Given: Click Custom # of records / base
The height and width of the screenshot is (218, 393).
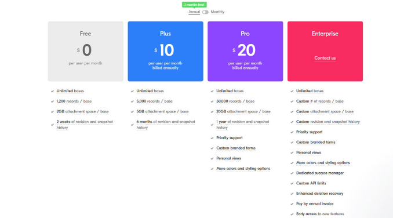Looking at the screenshot, I should coord(320,101).
